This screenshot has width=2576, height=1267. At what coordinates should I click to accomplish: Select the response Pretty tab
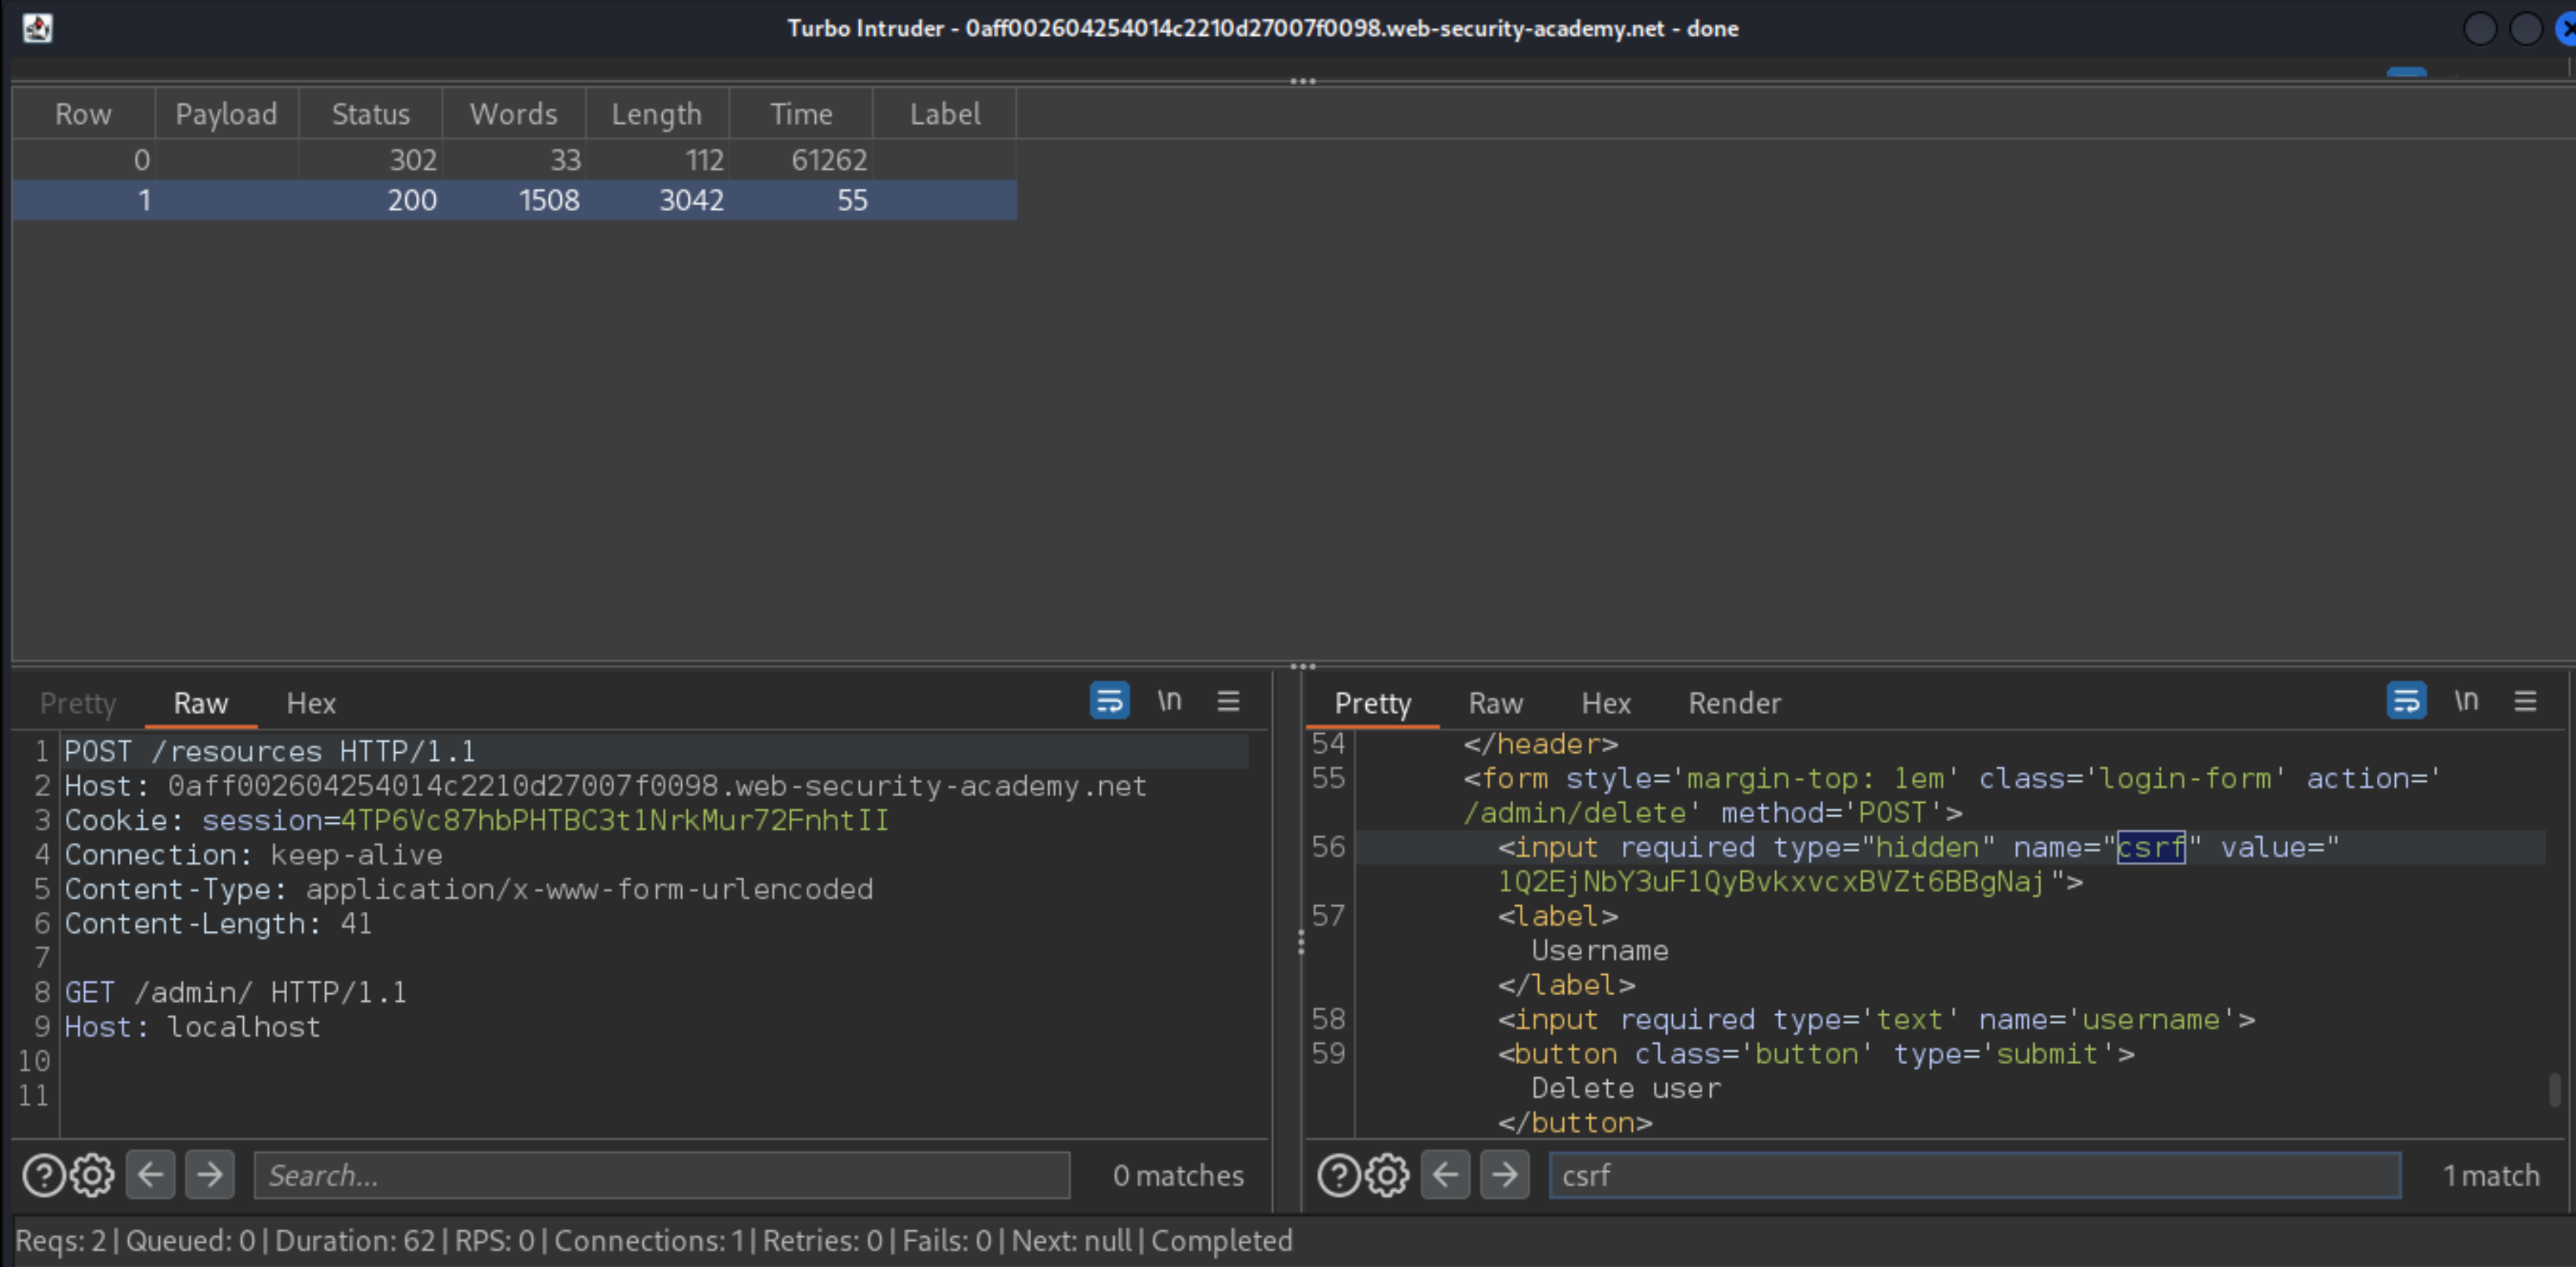point(1372,703)
